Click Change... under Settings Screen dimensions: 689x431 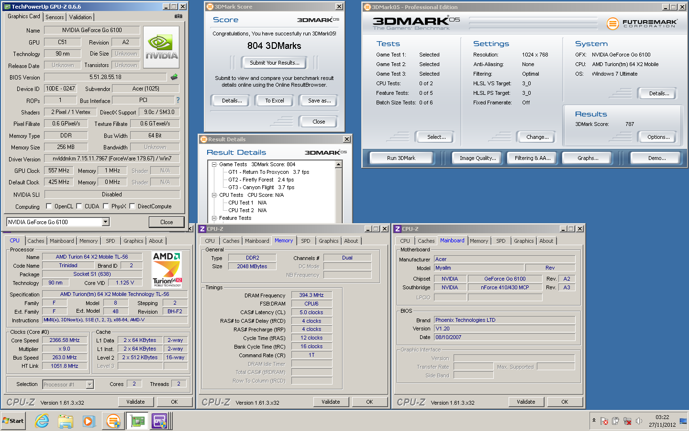click(537, 137)
